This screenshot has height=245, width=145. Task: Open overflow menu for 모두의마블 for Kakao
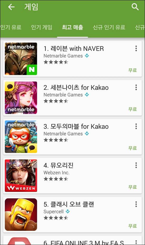click(x=136, y=126)
